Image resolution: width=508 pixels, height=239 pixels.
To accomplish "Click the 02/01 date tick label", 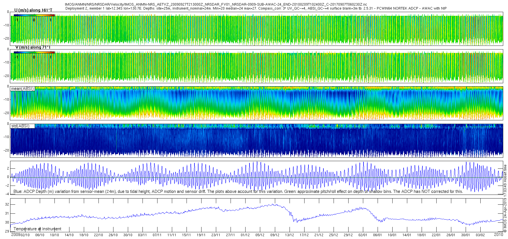I will click(x=363, y=235).
